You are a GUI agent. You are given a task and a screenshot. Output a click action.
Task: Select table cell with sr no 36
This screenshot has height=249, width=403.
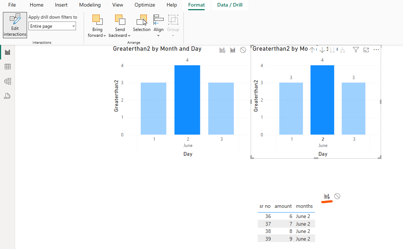coord(268,217)
